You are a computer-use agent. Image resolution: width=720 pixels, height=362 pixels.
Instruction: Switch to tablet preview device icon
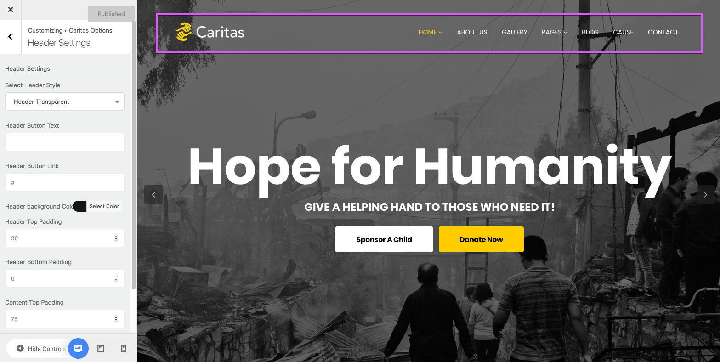coord(101,349)
